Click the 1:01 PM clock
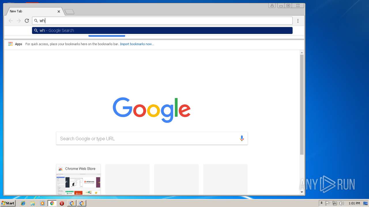The height and width of the screenshot is (207, 369). pyautogui.click(x=354, y=203)
